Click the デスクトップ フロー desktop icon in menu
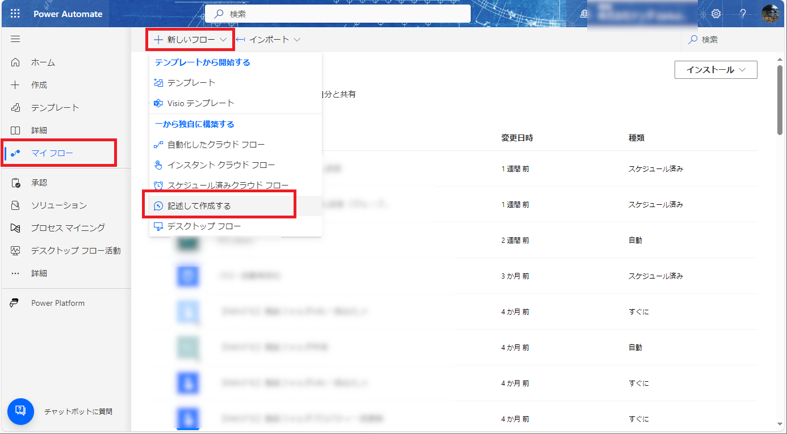787x434 pixels. tap(158, 226)
